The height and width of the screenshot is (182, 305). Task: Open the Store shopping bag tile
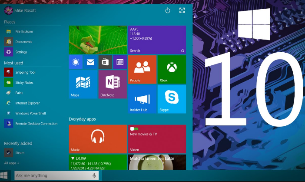105,62
